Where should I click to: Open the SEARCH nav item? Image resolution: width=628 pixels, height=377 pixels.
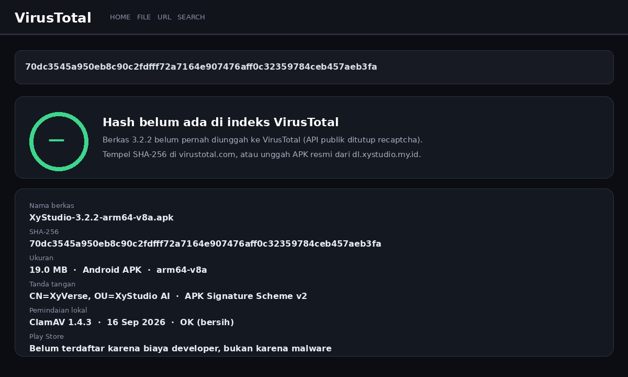point(191,17)
